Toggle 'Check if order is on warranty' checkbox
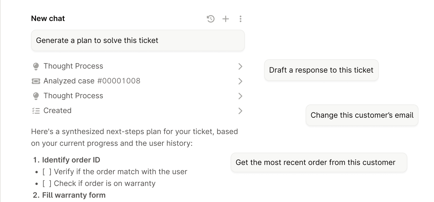Screen dimensions: 434x202 pyautogui.click(x=47, y=183)
